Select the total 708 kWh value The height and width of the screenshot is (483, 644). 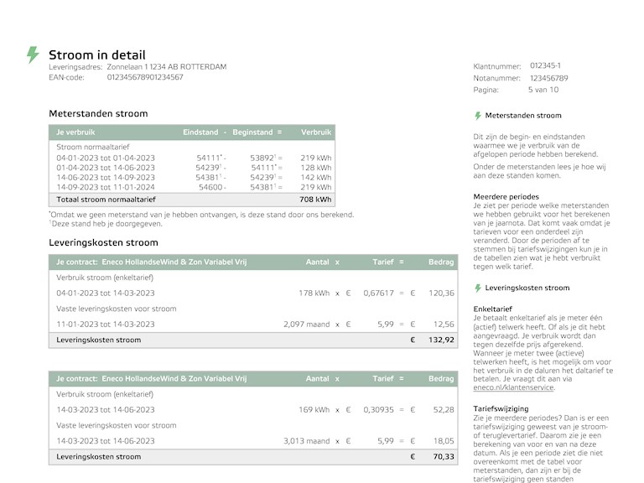[315, 200]
